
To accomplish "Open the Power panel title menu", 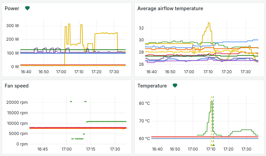I will tap(12, 8).
